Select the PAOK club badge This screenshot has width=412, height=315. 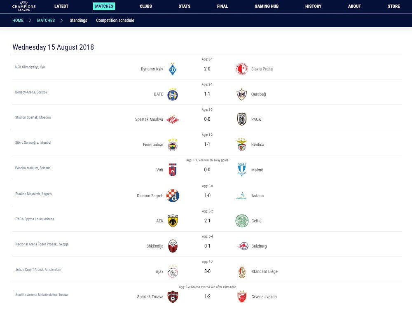(242, 119)
